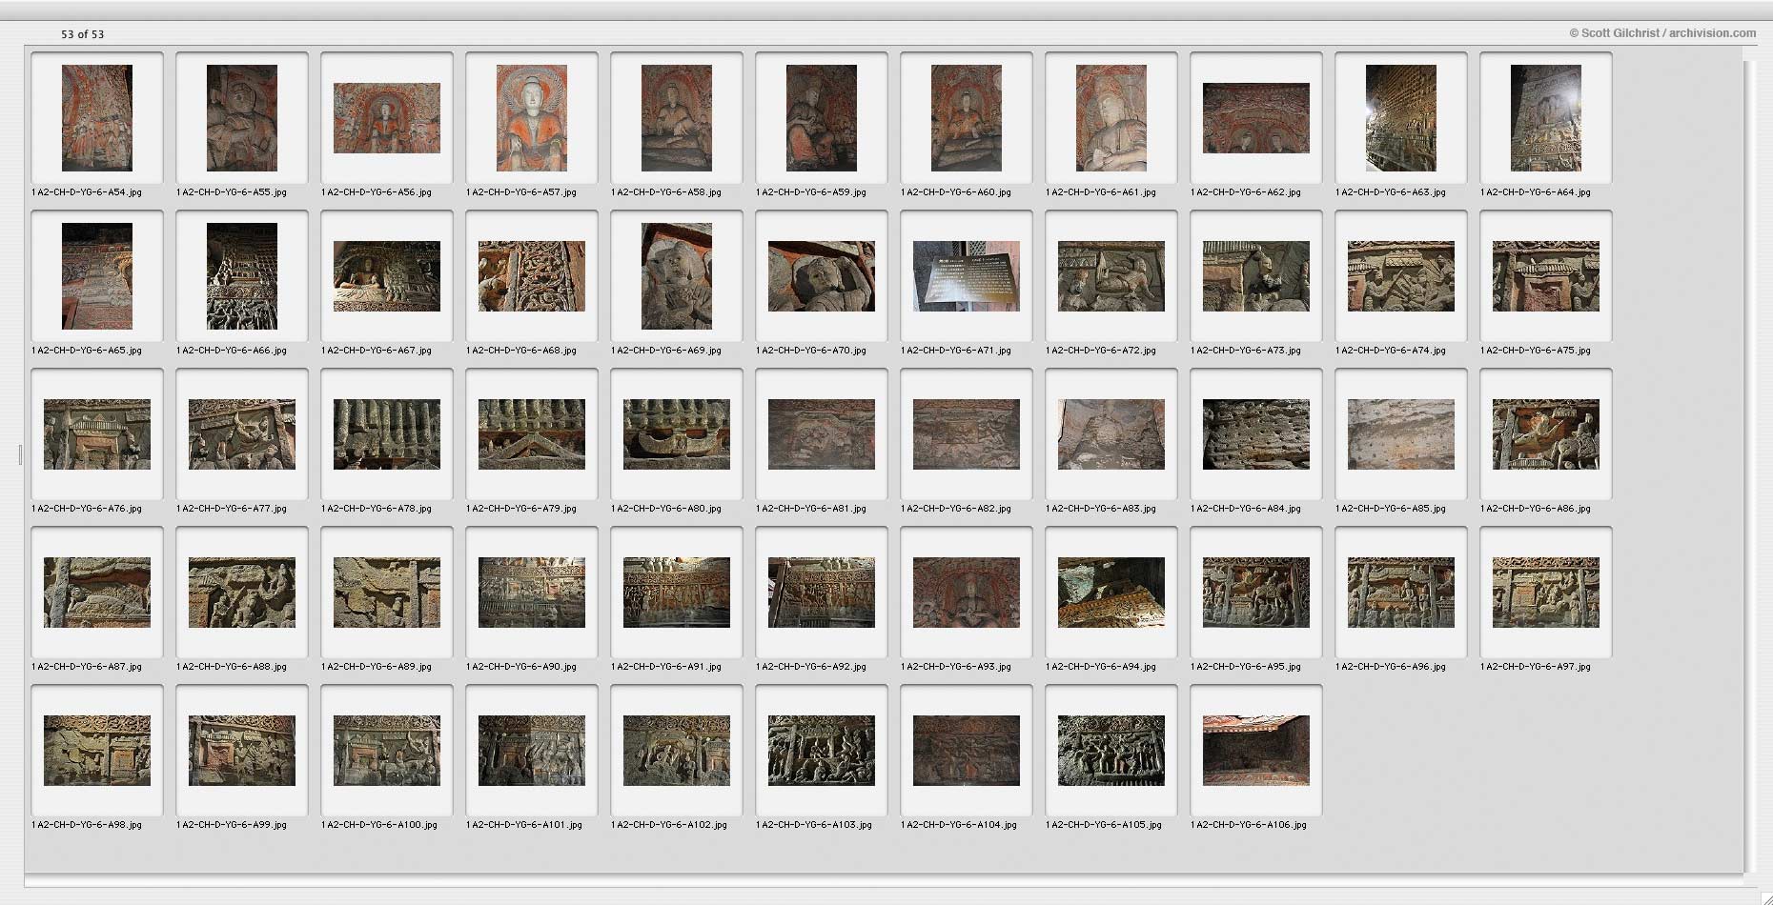Click the filename 1A2-CH-D-YG-6-A90.jpg
The height and width of the screenshot is (905, 1773).
[521, 667]
